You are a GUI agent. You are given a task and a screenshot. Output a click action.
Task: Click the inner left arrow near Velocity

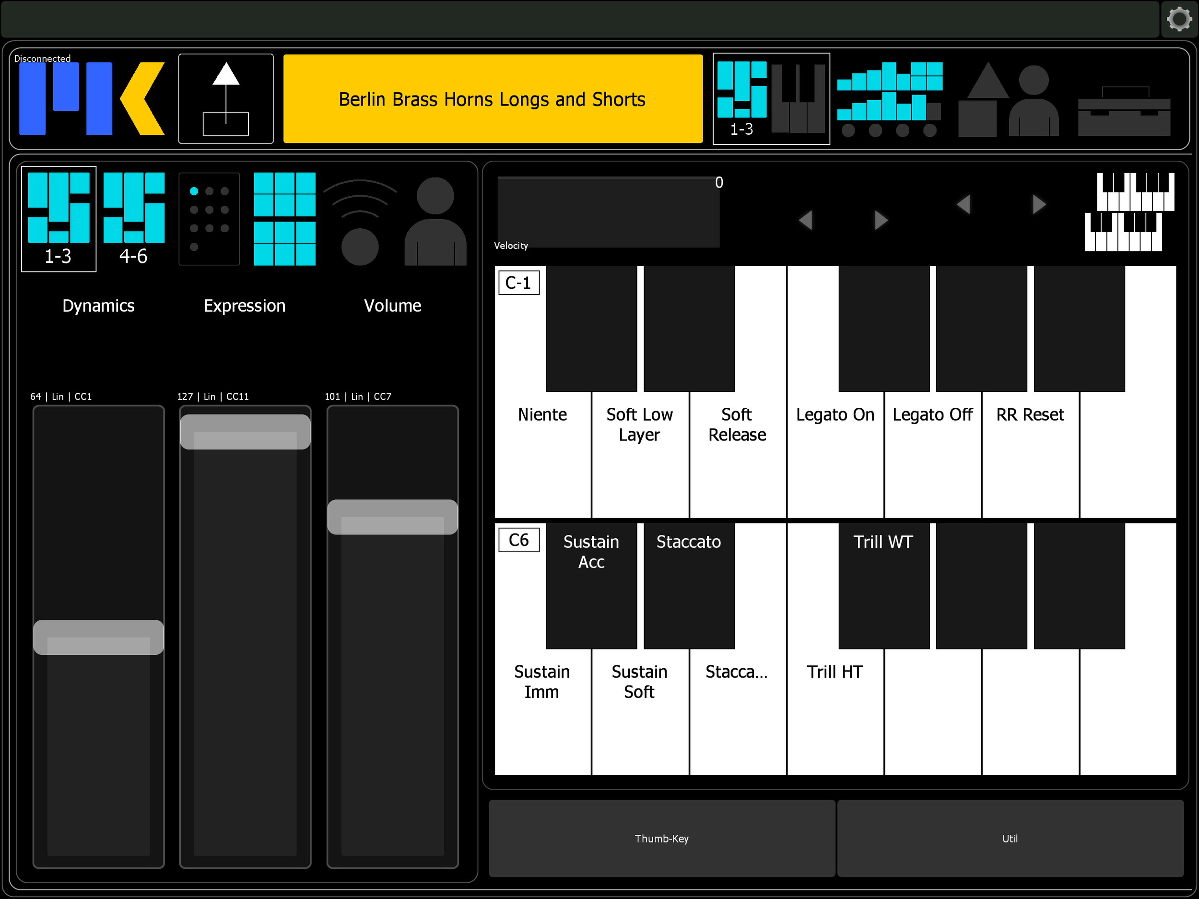click(805, 220)
